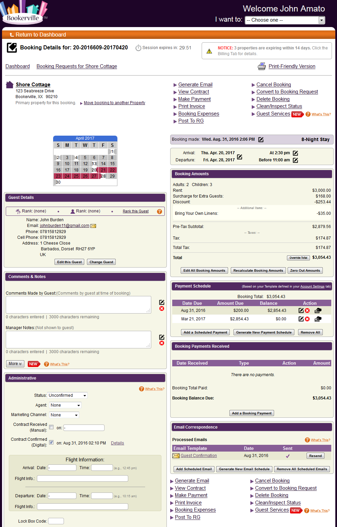Delete the Aug 31, 2016 scheduled payment
Screen dimensions: 337x527
click(307, 311)
